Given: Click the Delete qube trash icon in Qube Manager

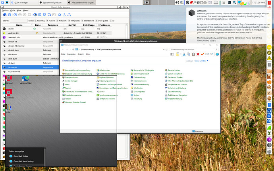Looking at the screenshot, I should click(x=10, y=15).
